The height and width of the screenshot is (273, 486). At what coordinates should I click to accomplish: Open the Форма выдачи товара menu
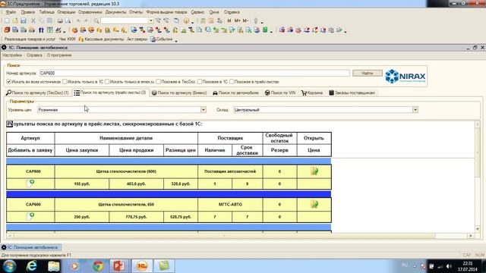click(166, 12)
